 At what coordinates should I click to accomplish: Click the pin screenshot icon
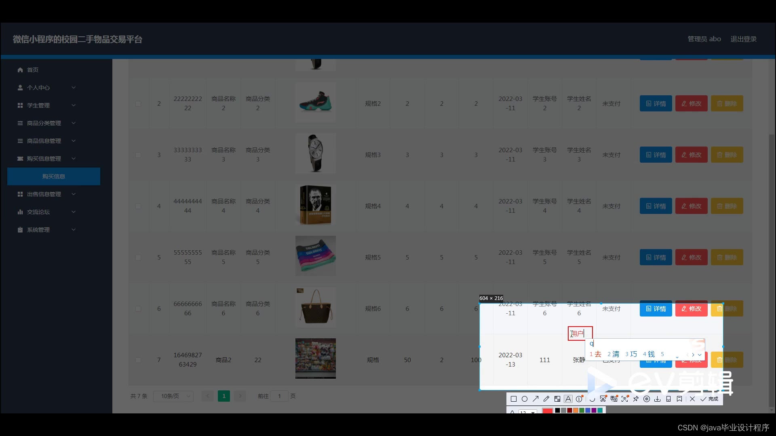pyautogui.click(x=636, y=399)
